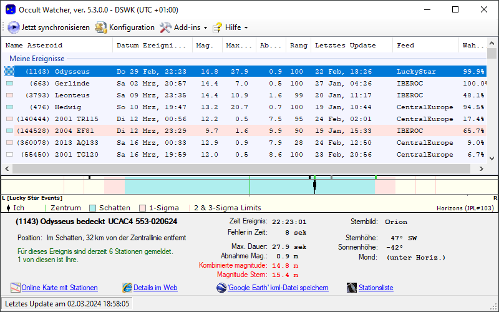Click the color status box of Hedwig
The width and height of the screenshot is (499, 312).
pos(9,107)
